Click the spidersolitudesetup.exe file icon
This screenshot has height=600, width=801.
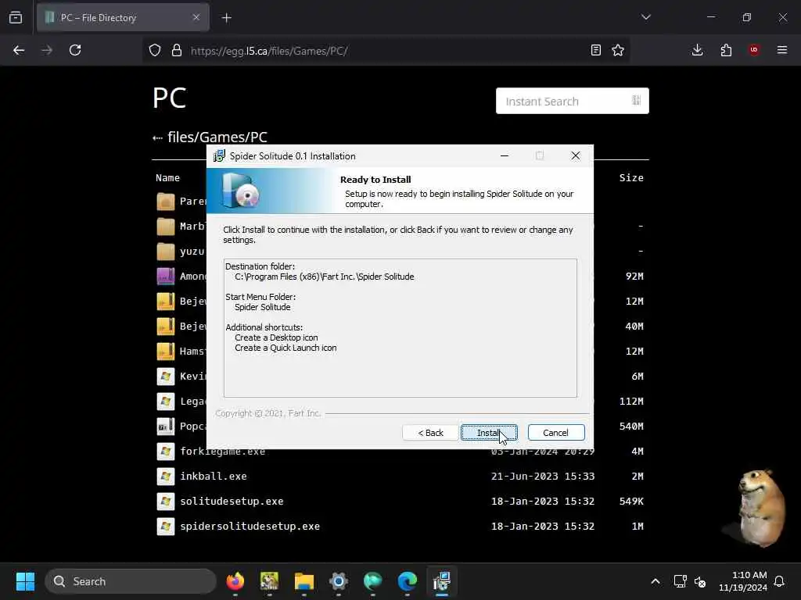pyautogui.click(x=166, y=526)
